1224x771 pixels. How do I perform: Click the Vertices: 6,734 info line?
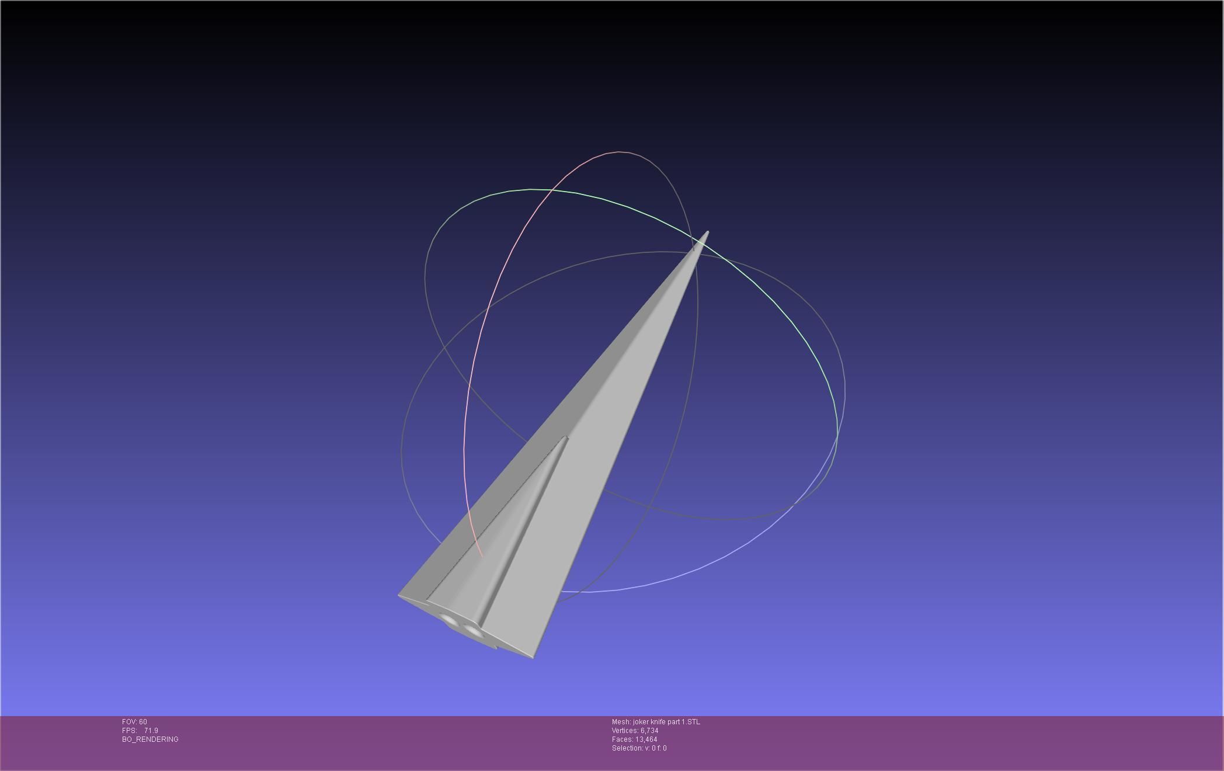point(635,731)
